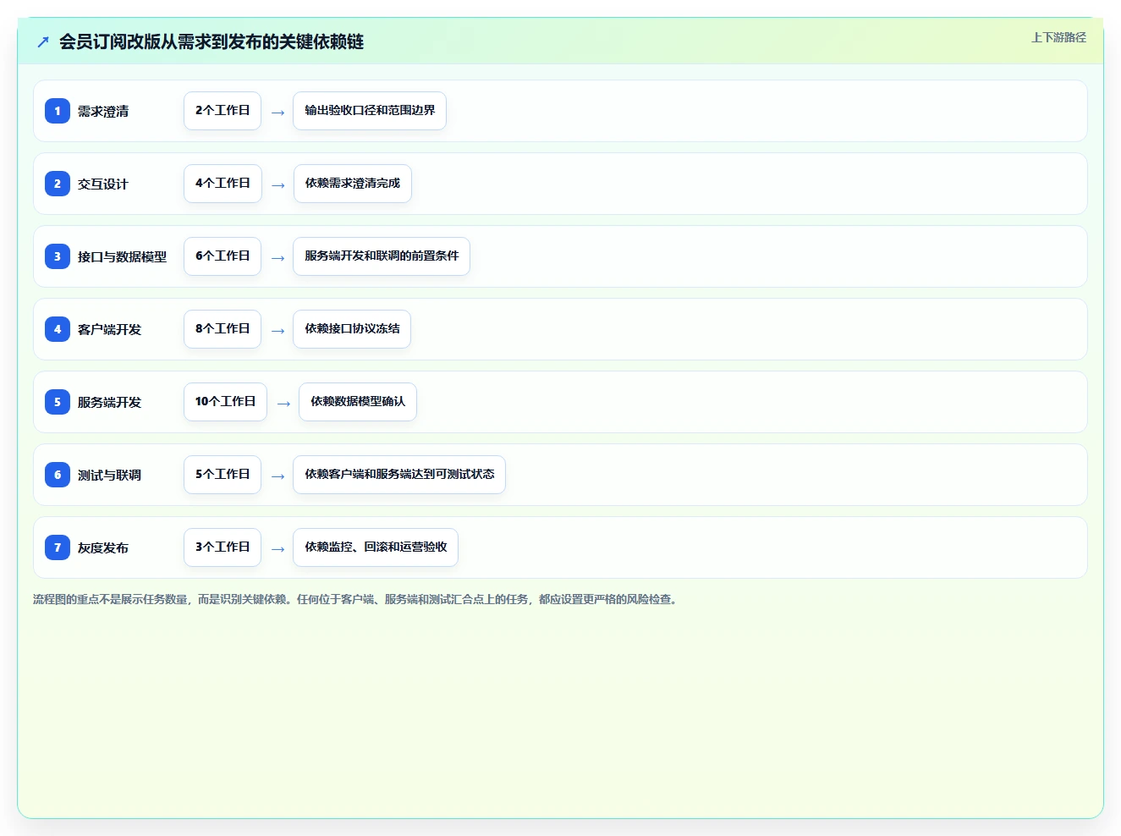
Task: Click the 上下游路径 label in header
Action: click(x=1058, y=37)
